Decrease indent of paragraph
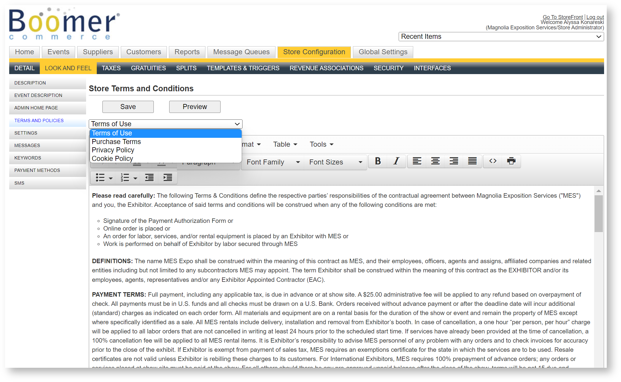Viewport: 621px width, 382px height. coord(149,178)
